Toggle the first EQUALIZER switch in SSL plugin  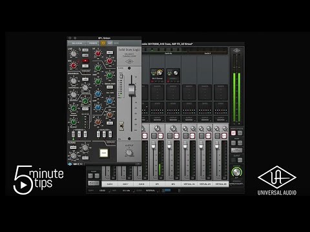tap(98, 135)
